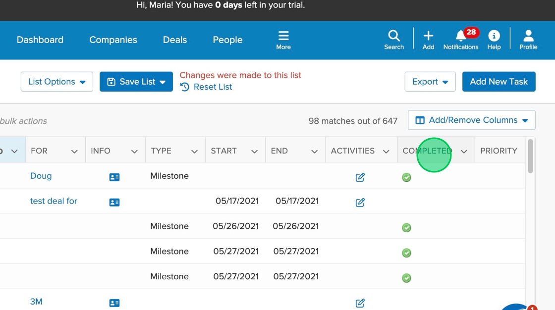Toggle completed checkmark in Doug row
This screenshot has height=310, width=555.
pos(406,177)
